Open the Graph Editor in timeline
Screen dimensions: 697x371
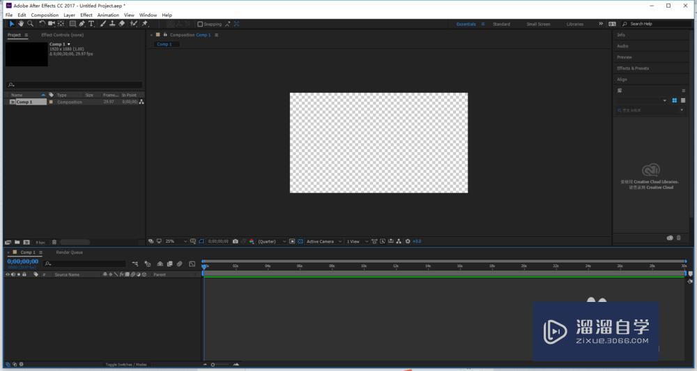pos(192,264)
